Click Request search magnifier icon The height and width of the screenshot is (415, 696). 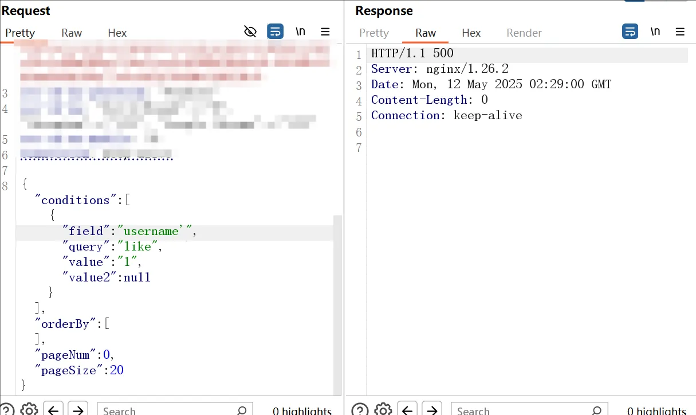242,410
